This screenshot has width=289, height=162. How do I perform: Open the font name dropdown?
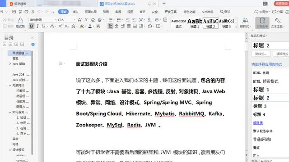pyautogui.click(x=55, y=20)
